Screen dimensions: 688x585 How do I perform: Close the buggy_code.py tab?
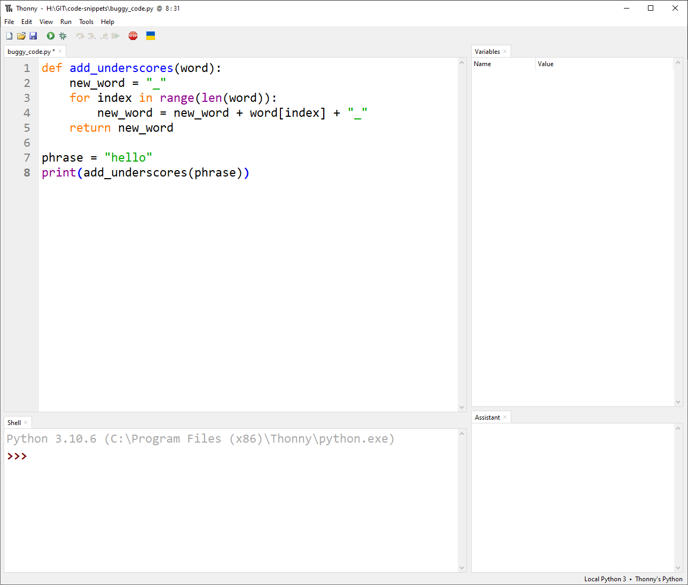pos(60,51)
